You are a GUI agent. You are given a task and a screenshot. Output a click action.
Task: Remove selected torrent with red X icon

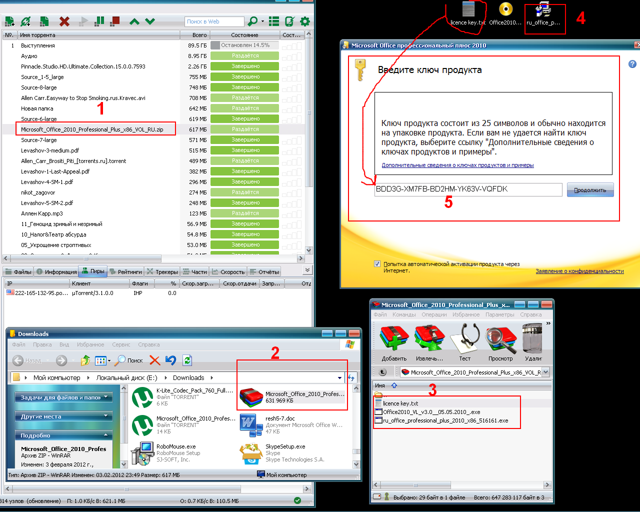tap(64, 21)
